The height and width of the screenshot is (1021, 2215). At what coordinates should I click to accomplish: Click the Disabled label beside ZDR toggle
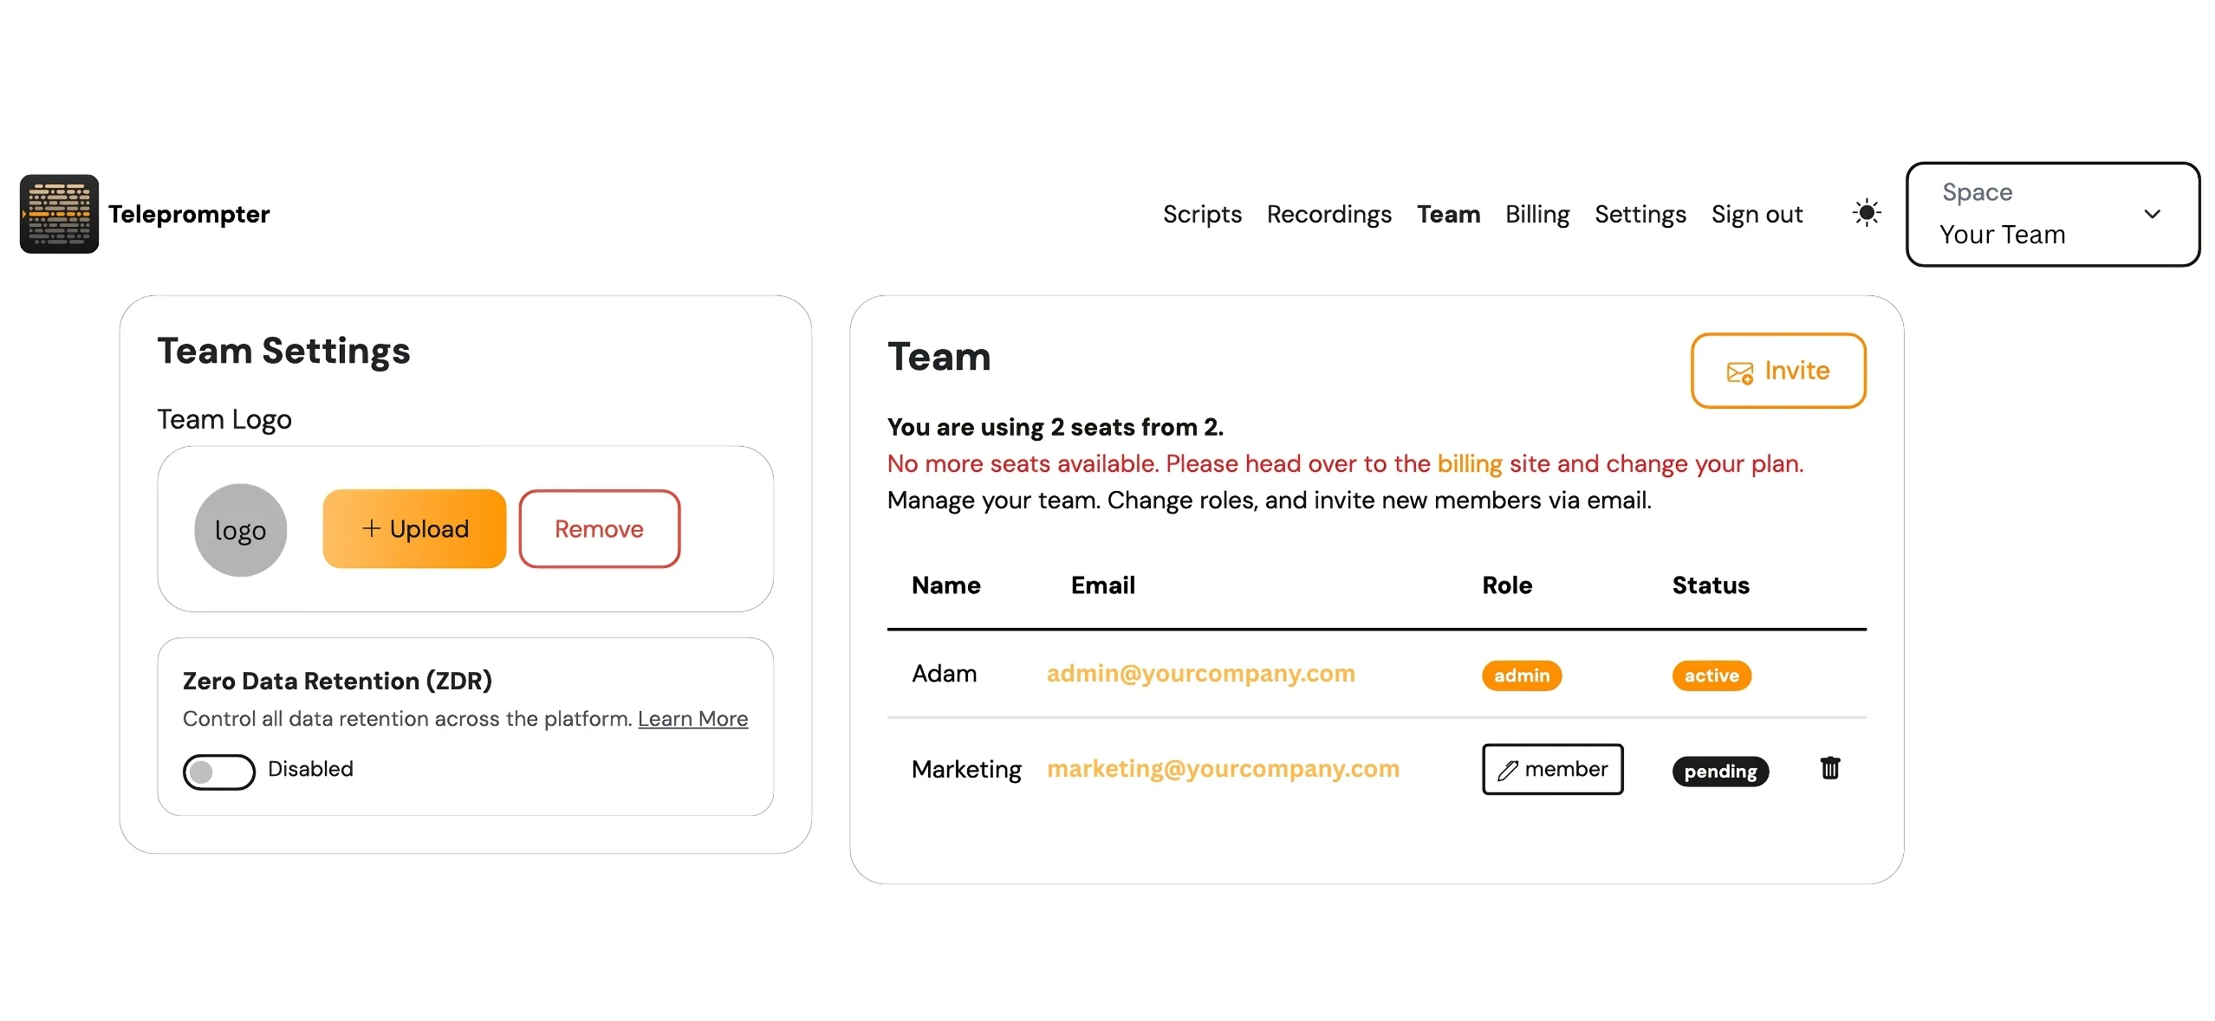310,769
